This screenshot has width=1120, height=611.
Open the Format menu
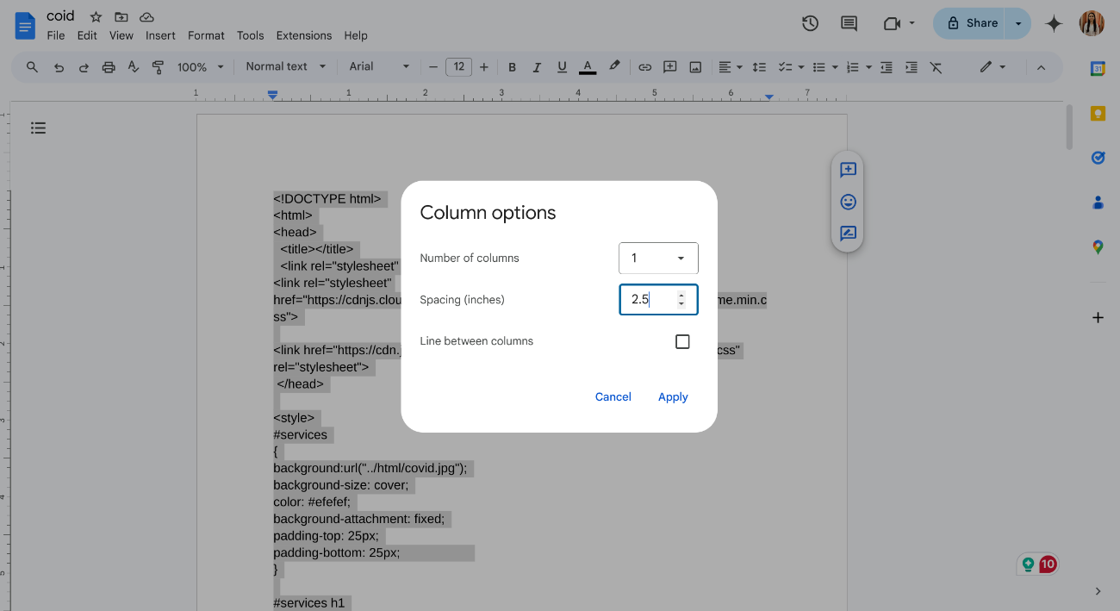[206, 35]
